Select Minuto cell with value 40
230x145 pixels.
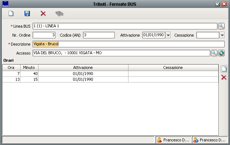[x=29, y=74]
